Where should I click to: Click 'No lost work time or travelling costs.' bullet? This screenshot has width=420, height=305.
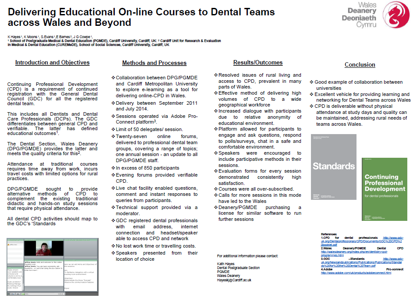[x=154, y=246]
